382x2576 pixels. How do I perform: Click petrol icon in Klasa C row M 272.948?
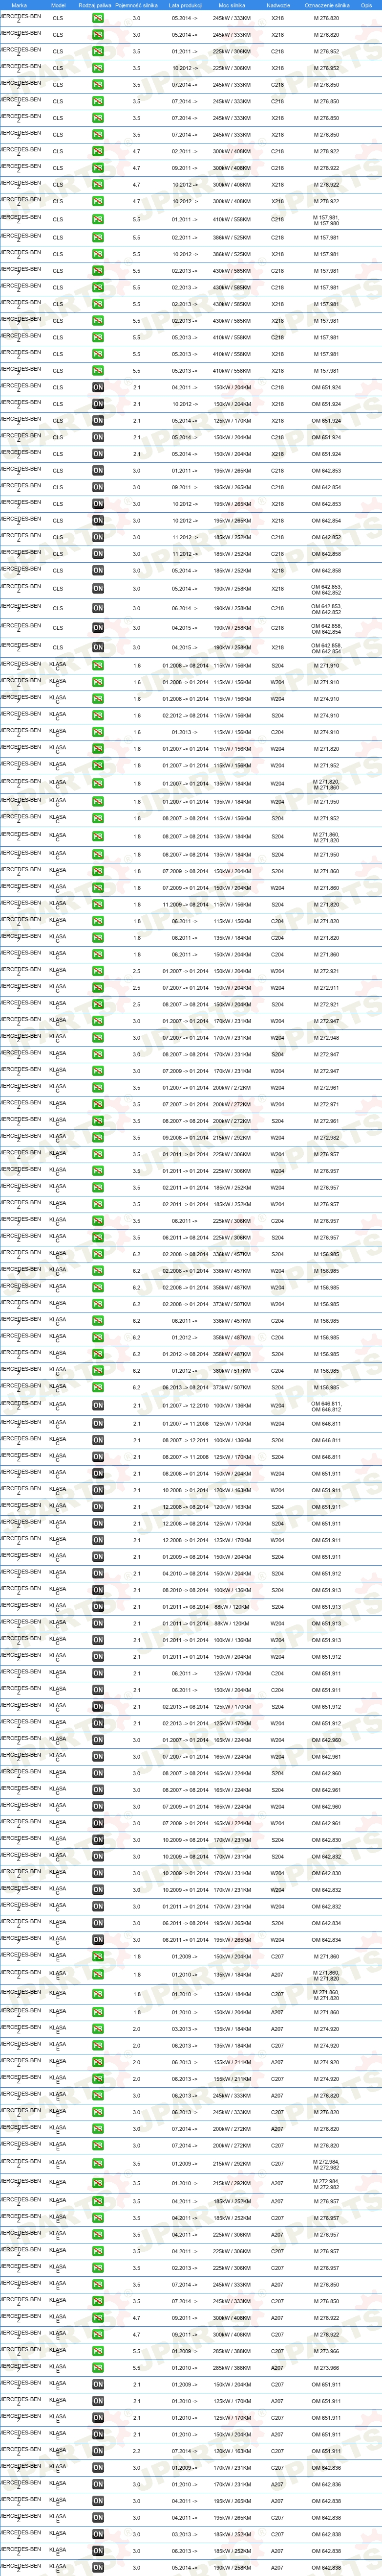click(x=98, y=1038)
